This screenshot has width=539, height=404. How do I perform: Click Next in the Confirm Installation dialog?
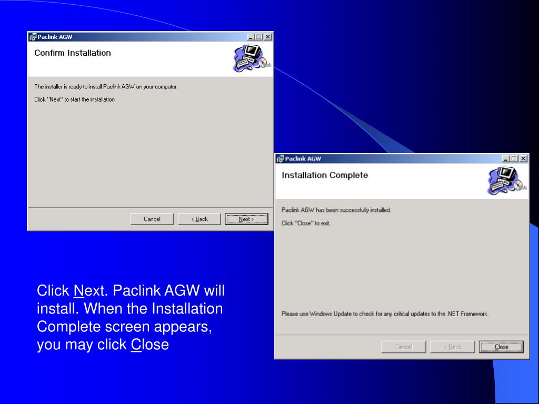point(246,219)
